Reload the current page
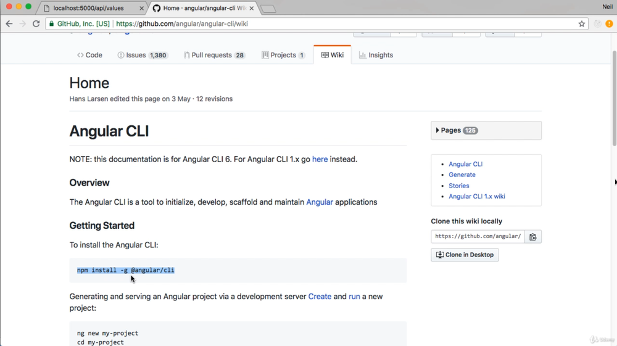 click(36, 23)
